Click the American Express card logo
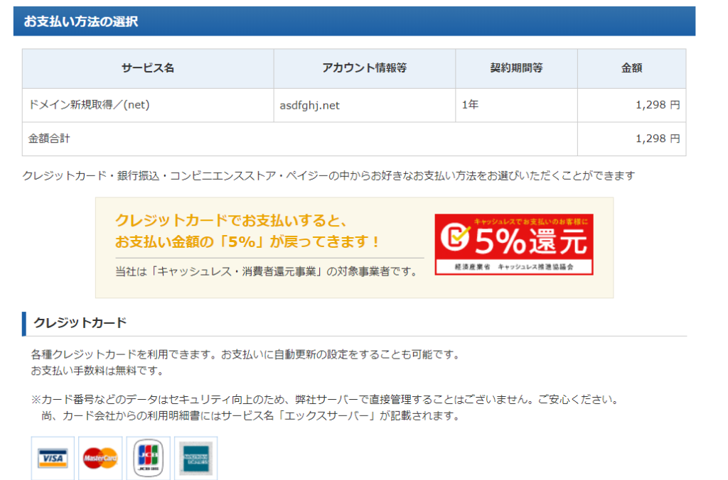This screenshot has width=728, height=480. point(196,458)
